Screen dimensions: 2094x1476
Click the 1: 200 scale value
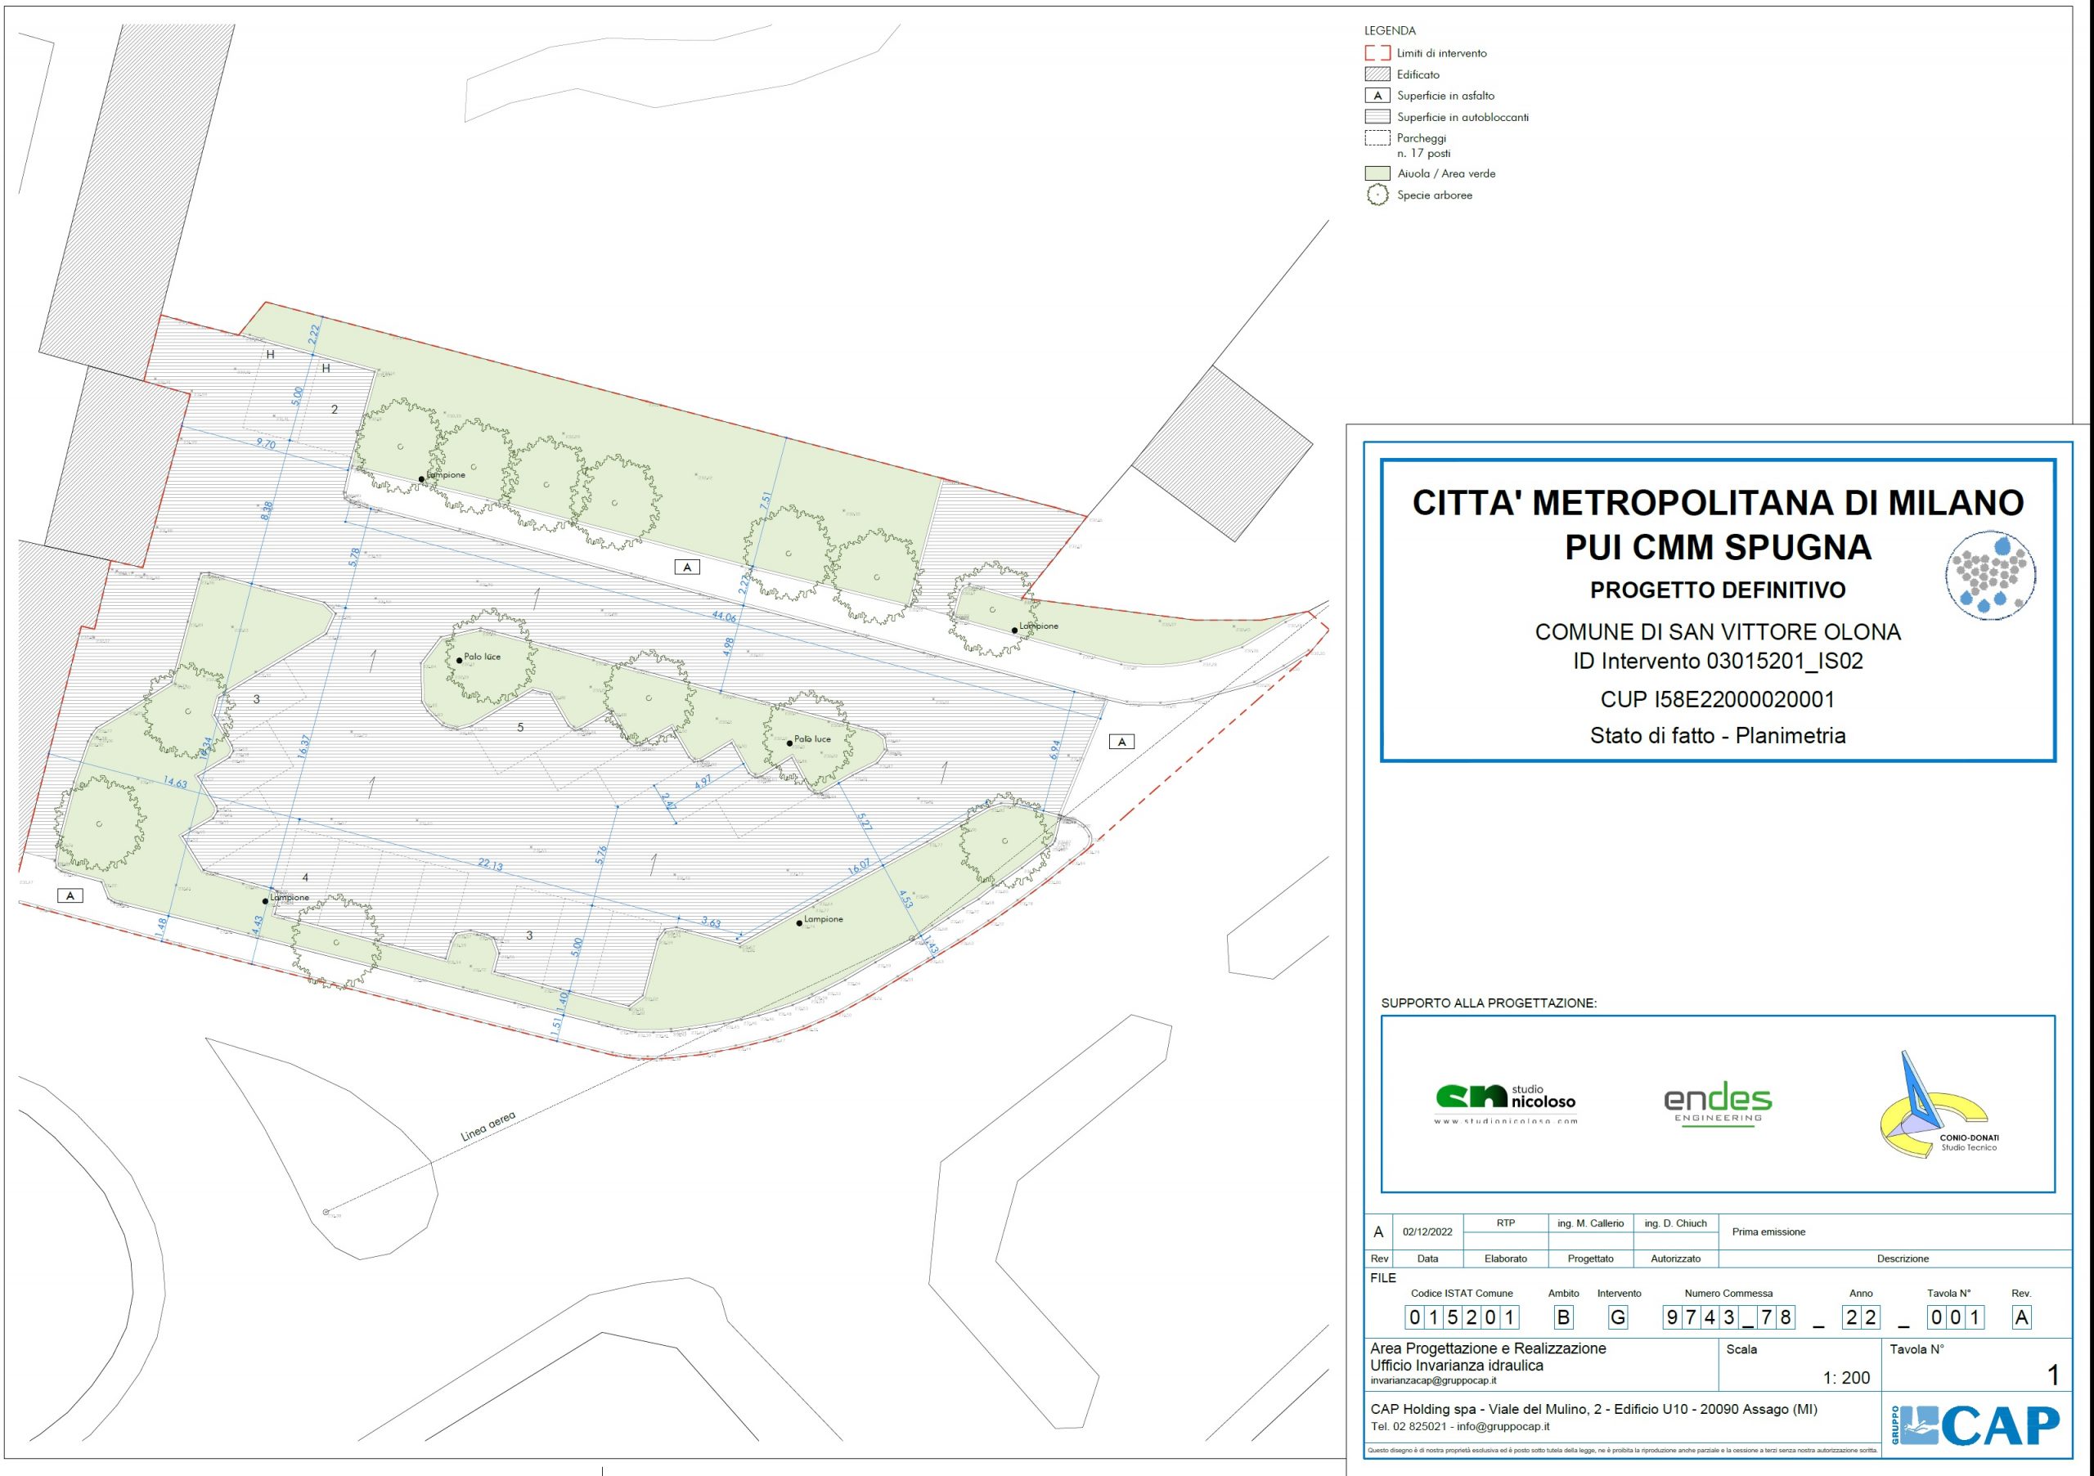pos(1847,1378)
